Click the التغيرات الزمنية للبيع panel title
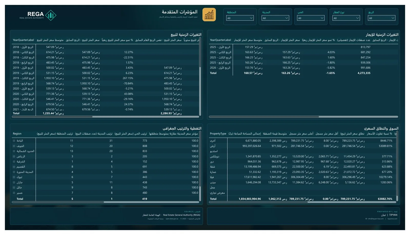 click(186, 35)
